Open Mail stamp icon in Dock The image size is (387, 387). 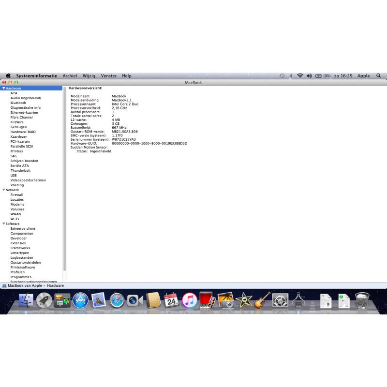(99, 300)
